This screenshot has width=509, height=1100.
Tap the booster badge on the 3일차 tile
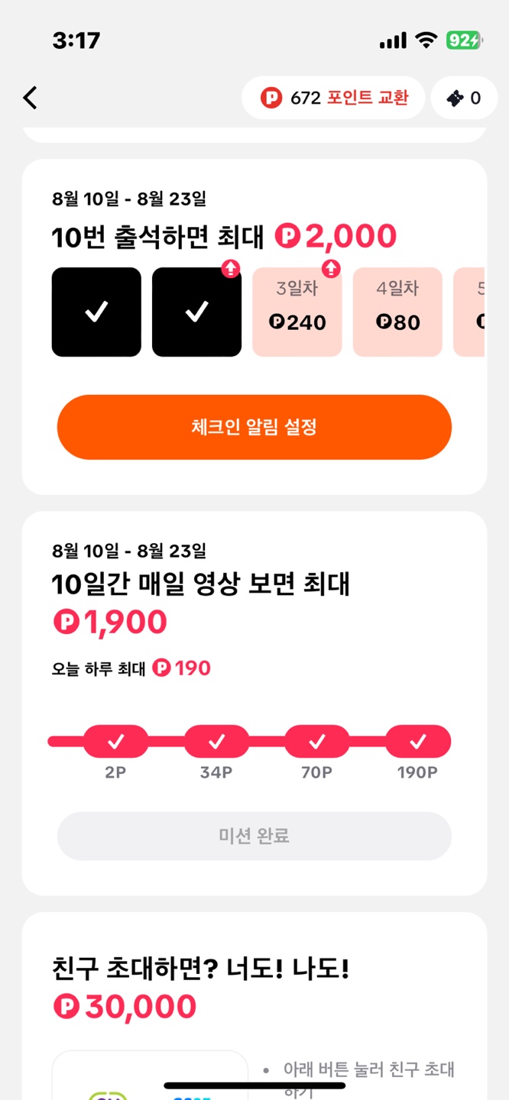tap(330, 269)
